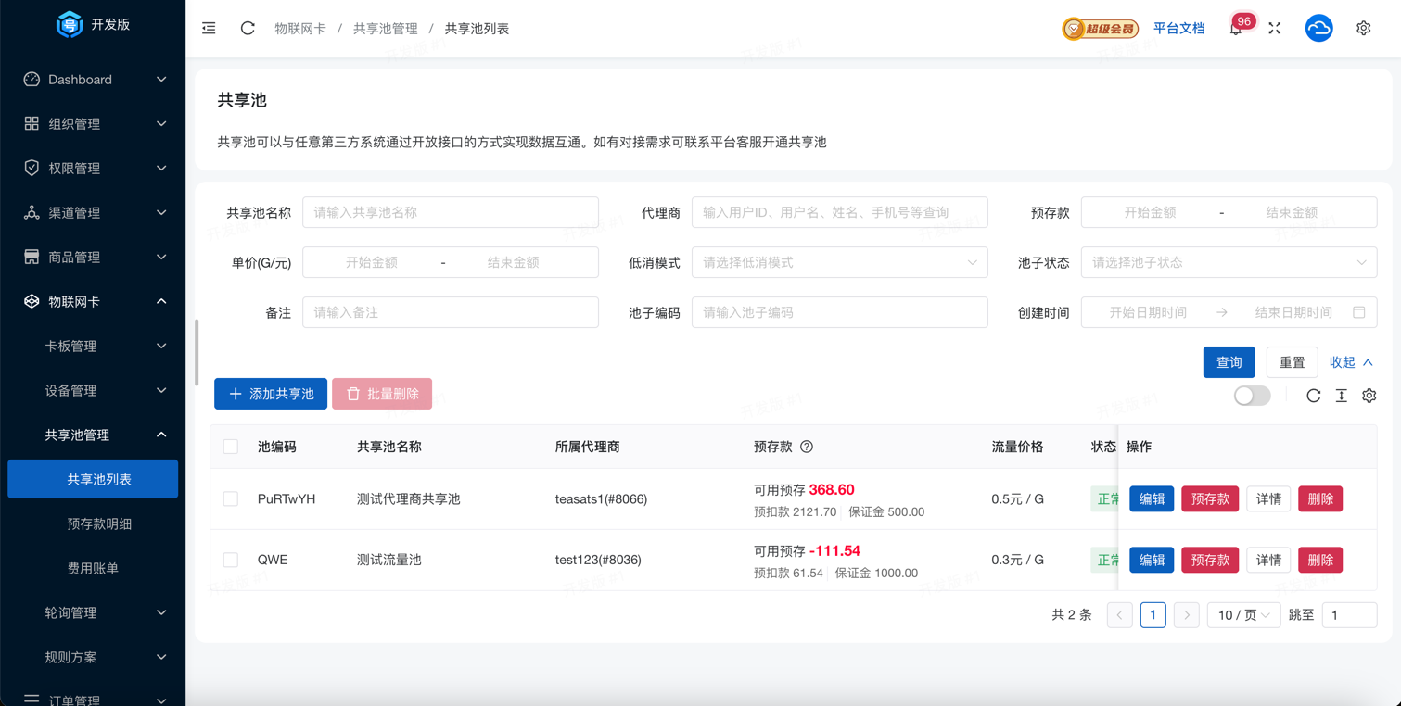Click the 添加共享池 button
Viewport: 1401px width, 706px height.
271,394
